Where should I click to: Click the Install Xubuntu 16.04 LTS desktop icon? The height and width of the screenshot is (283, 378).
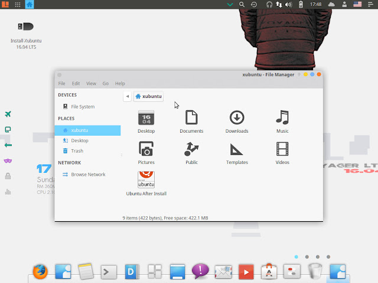click(x=26, y=35)
